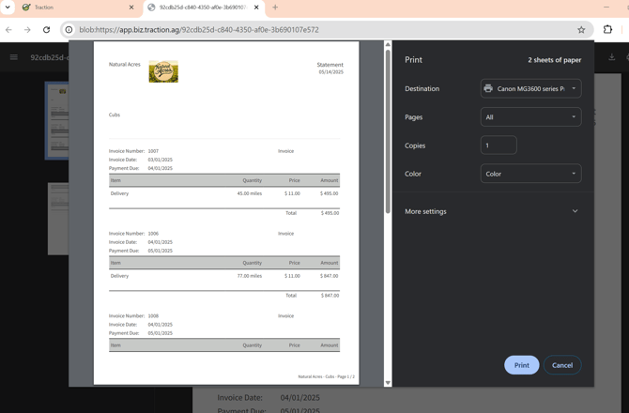This screenshot has width=629, height=413.
Task: Open the Pages dropdown set to All
Action: click(x=530, y=117)
